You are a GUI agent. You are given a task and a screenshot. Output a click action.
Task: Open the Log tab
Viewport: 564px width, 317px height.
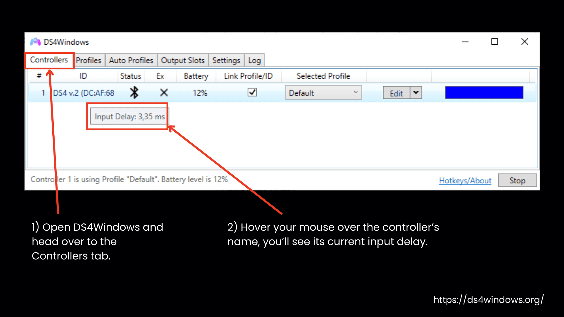[254, 60]
